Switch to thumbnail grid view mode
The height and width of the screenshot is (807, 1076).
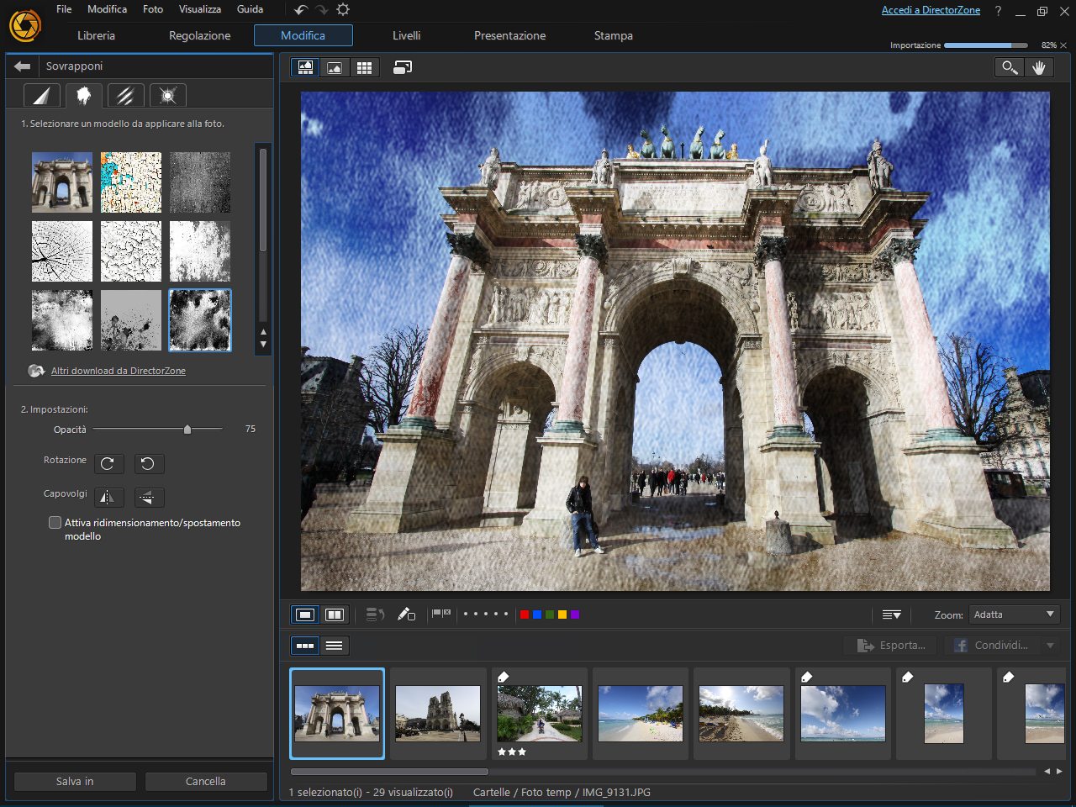[364, 68]
